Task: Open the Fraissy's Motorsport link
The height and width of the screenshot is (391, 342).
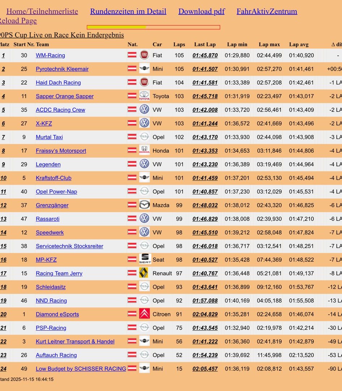Action: pos(61,151)
